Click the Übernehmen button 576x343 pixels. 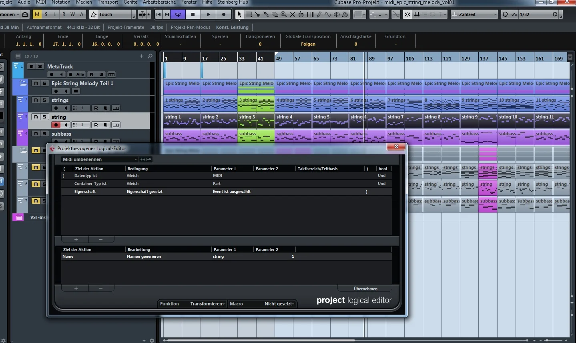[x=365, y=289]
